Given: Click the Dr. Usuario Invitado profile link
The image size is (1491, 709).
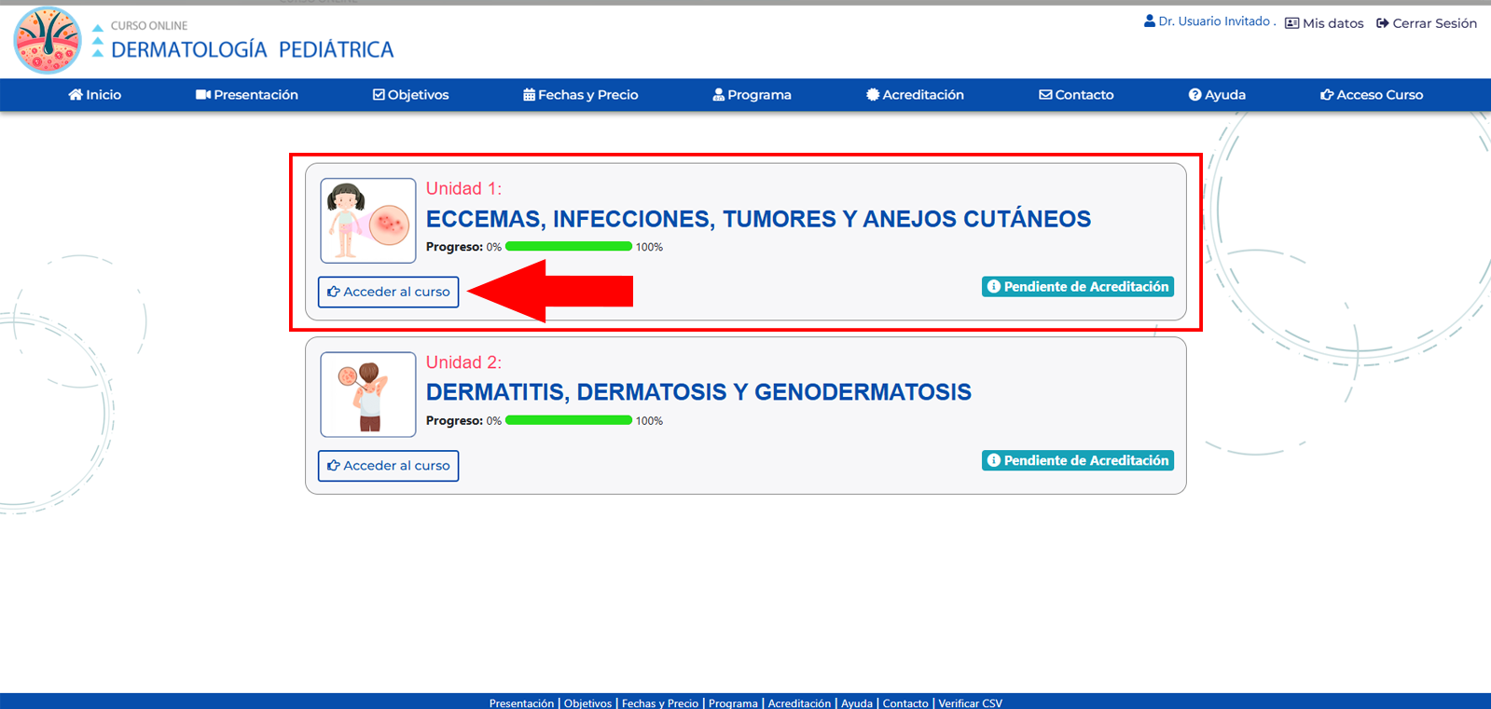Looking at the screenshot, I should 1208,21.
